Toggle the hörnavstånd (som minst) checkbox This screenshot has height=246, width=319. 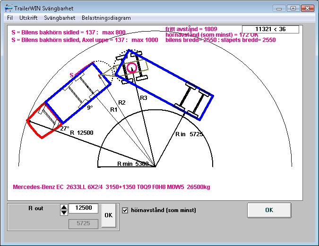[125, 210]
